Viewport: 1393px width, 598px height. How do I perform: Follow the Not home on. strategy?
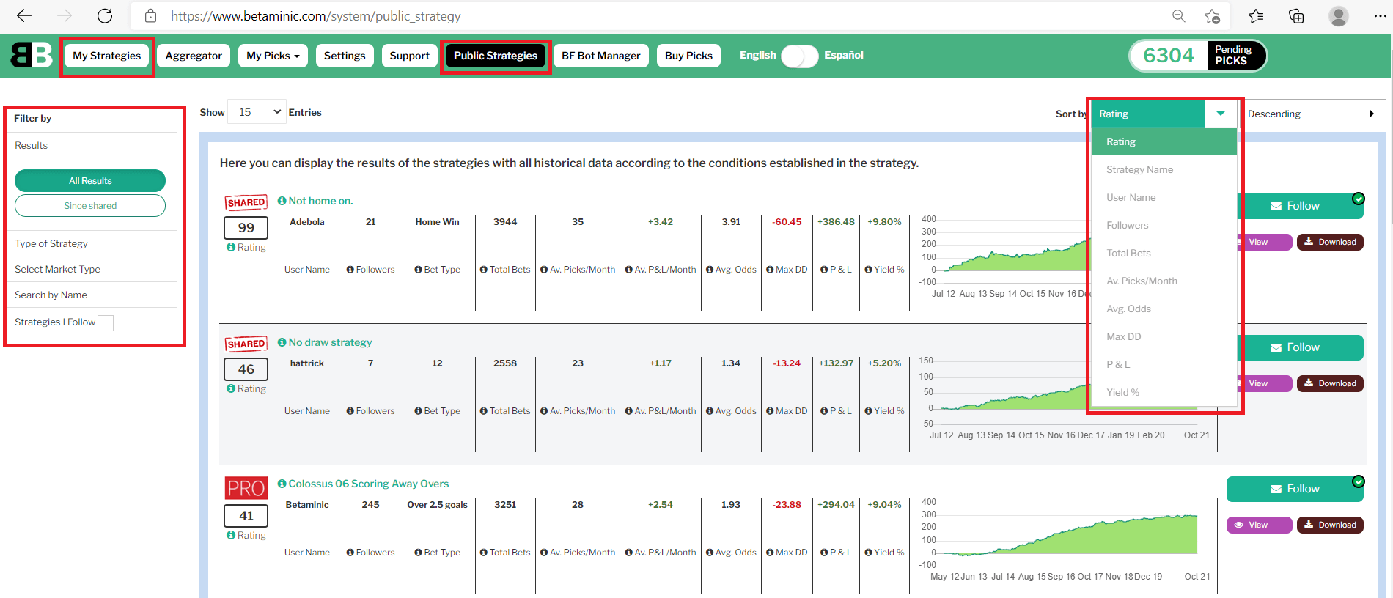coord(1301,206)
